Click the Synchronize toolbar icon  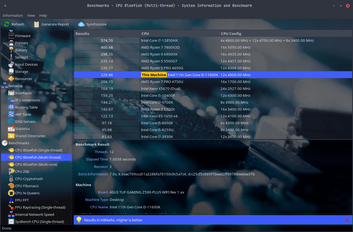click(92, 24)
